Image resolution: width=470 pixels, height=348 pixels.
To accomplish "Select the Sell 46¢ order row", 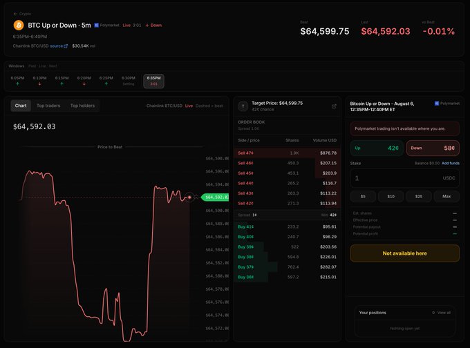I will [287, 163].
